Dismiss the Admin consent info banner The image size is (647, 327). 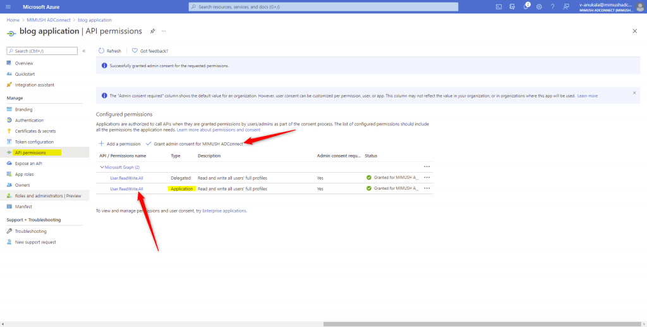pos(634,93)
